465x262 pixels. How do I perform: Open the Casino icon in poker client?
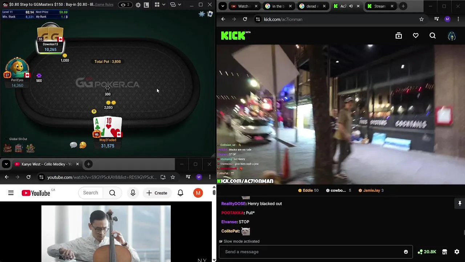(x=7, y=148)
